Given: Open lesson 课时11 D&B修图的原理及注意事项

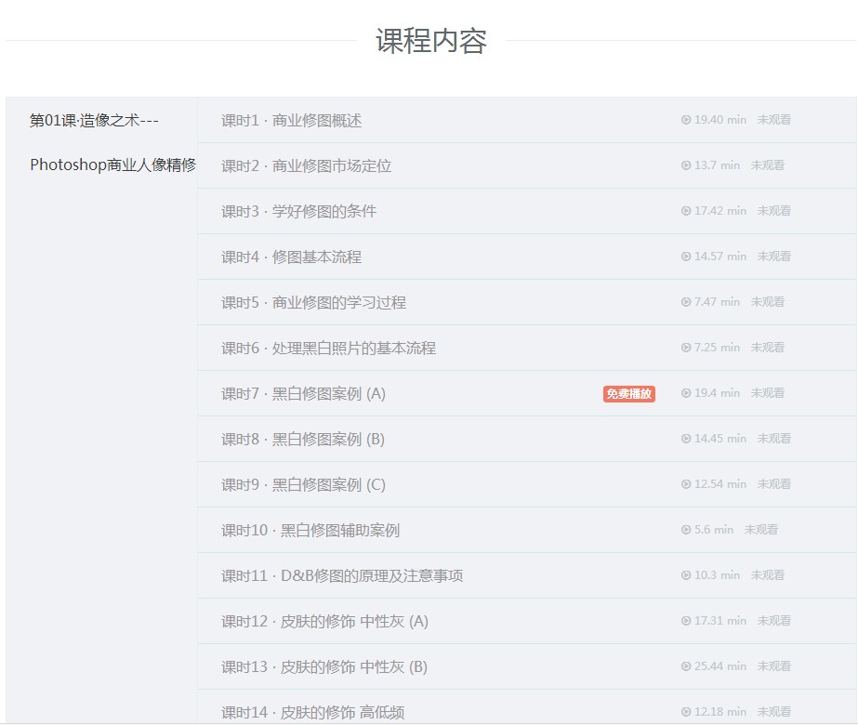Looking at the screenshot, I should [342, 576].
